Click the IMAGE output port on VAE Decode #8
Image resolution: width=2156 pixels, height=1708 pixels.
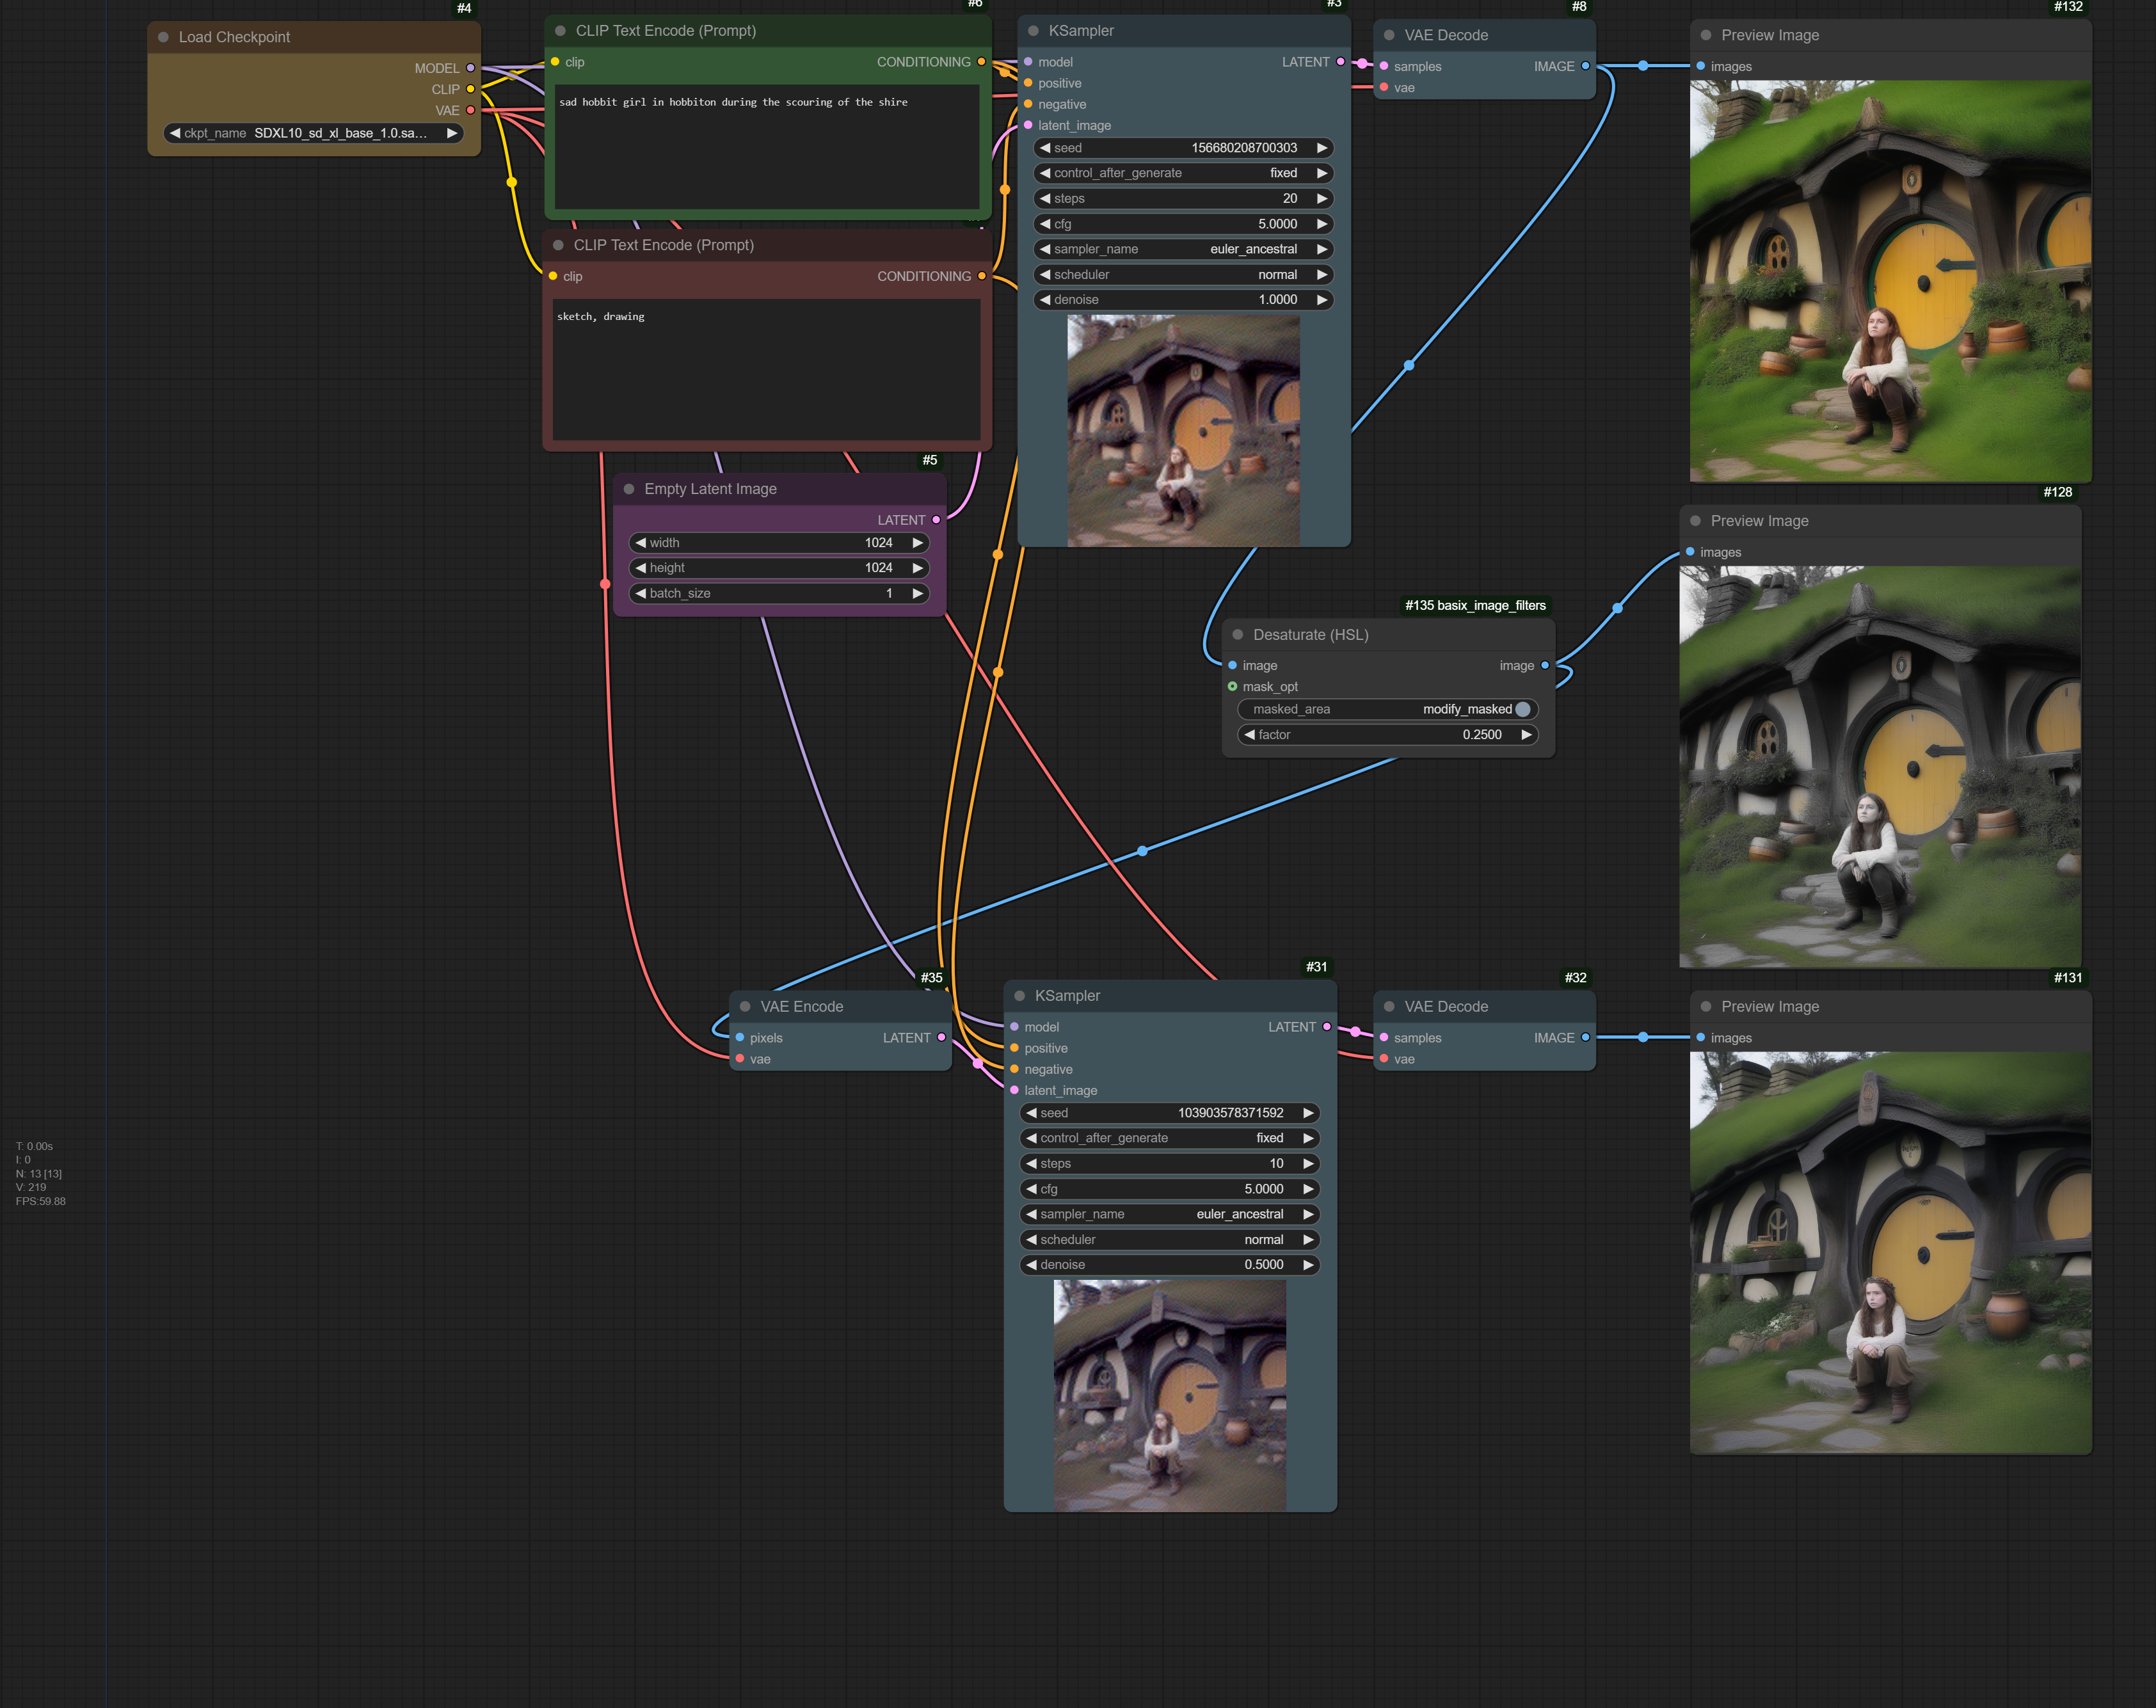pos(1585,66)
